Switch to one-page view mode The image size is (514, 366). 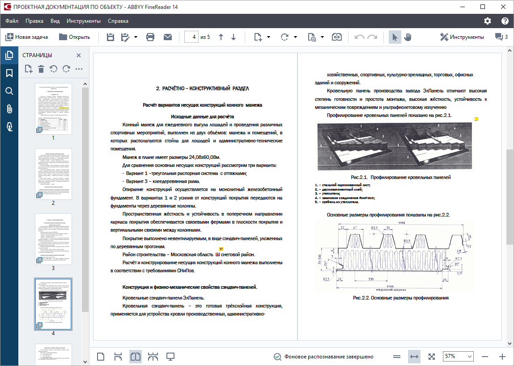coord(101,357)
